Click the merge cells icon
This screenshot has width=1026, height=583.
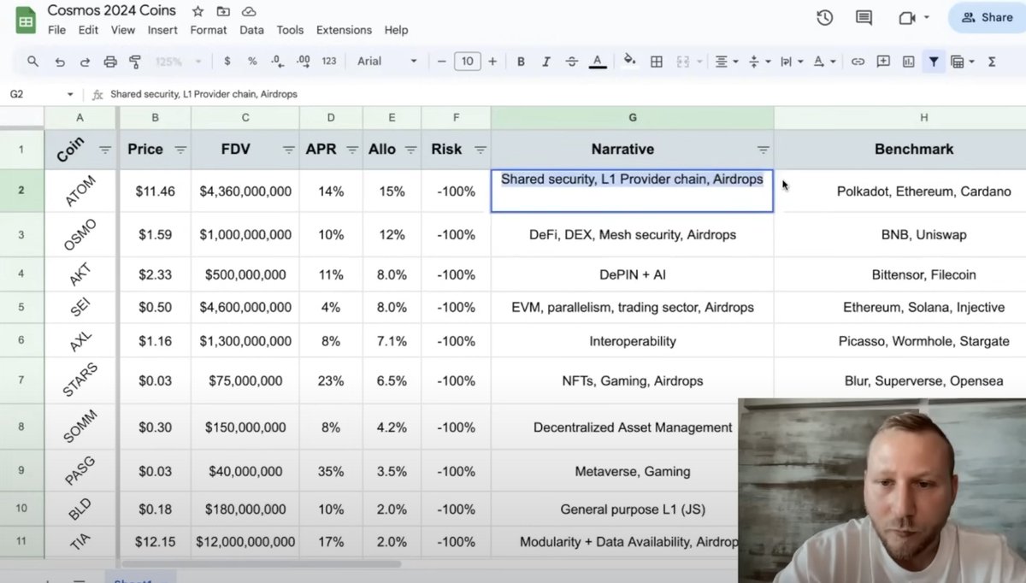[683, 62]
